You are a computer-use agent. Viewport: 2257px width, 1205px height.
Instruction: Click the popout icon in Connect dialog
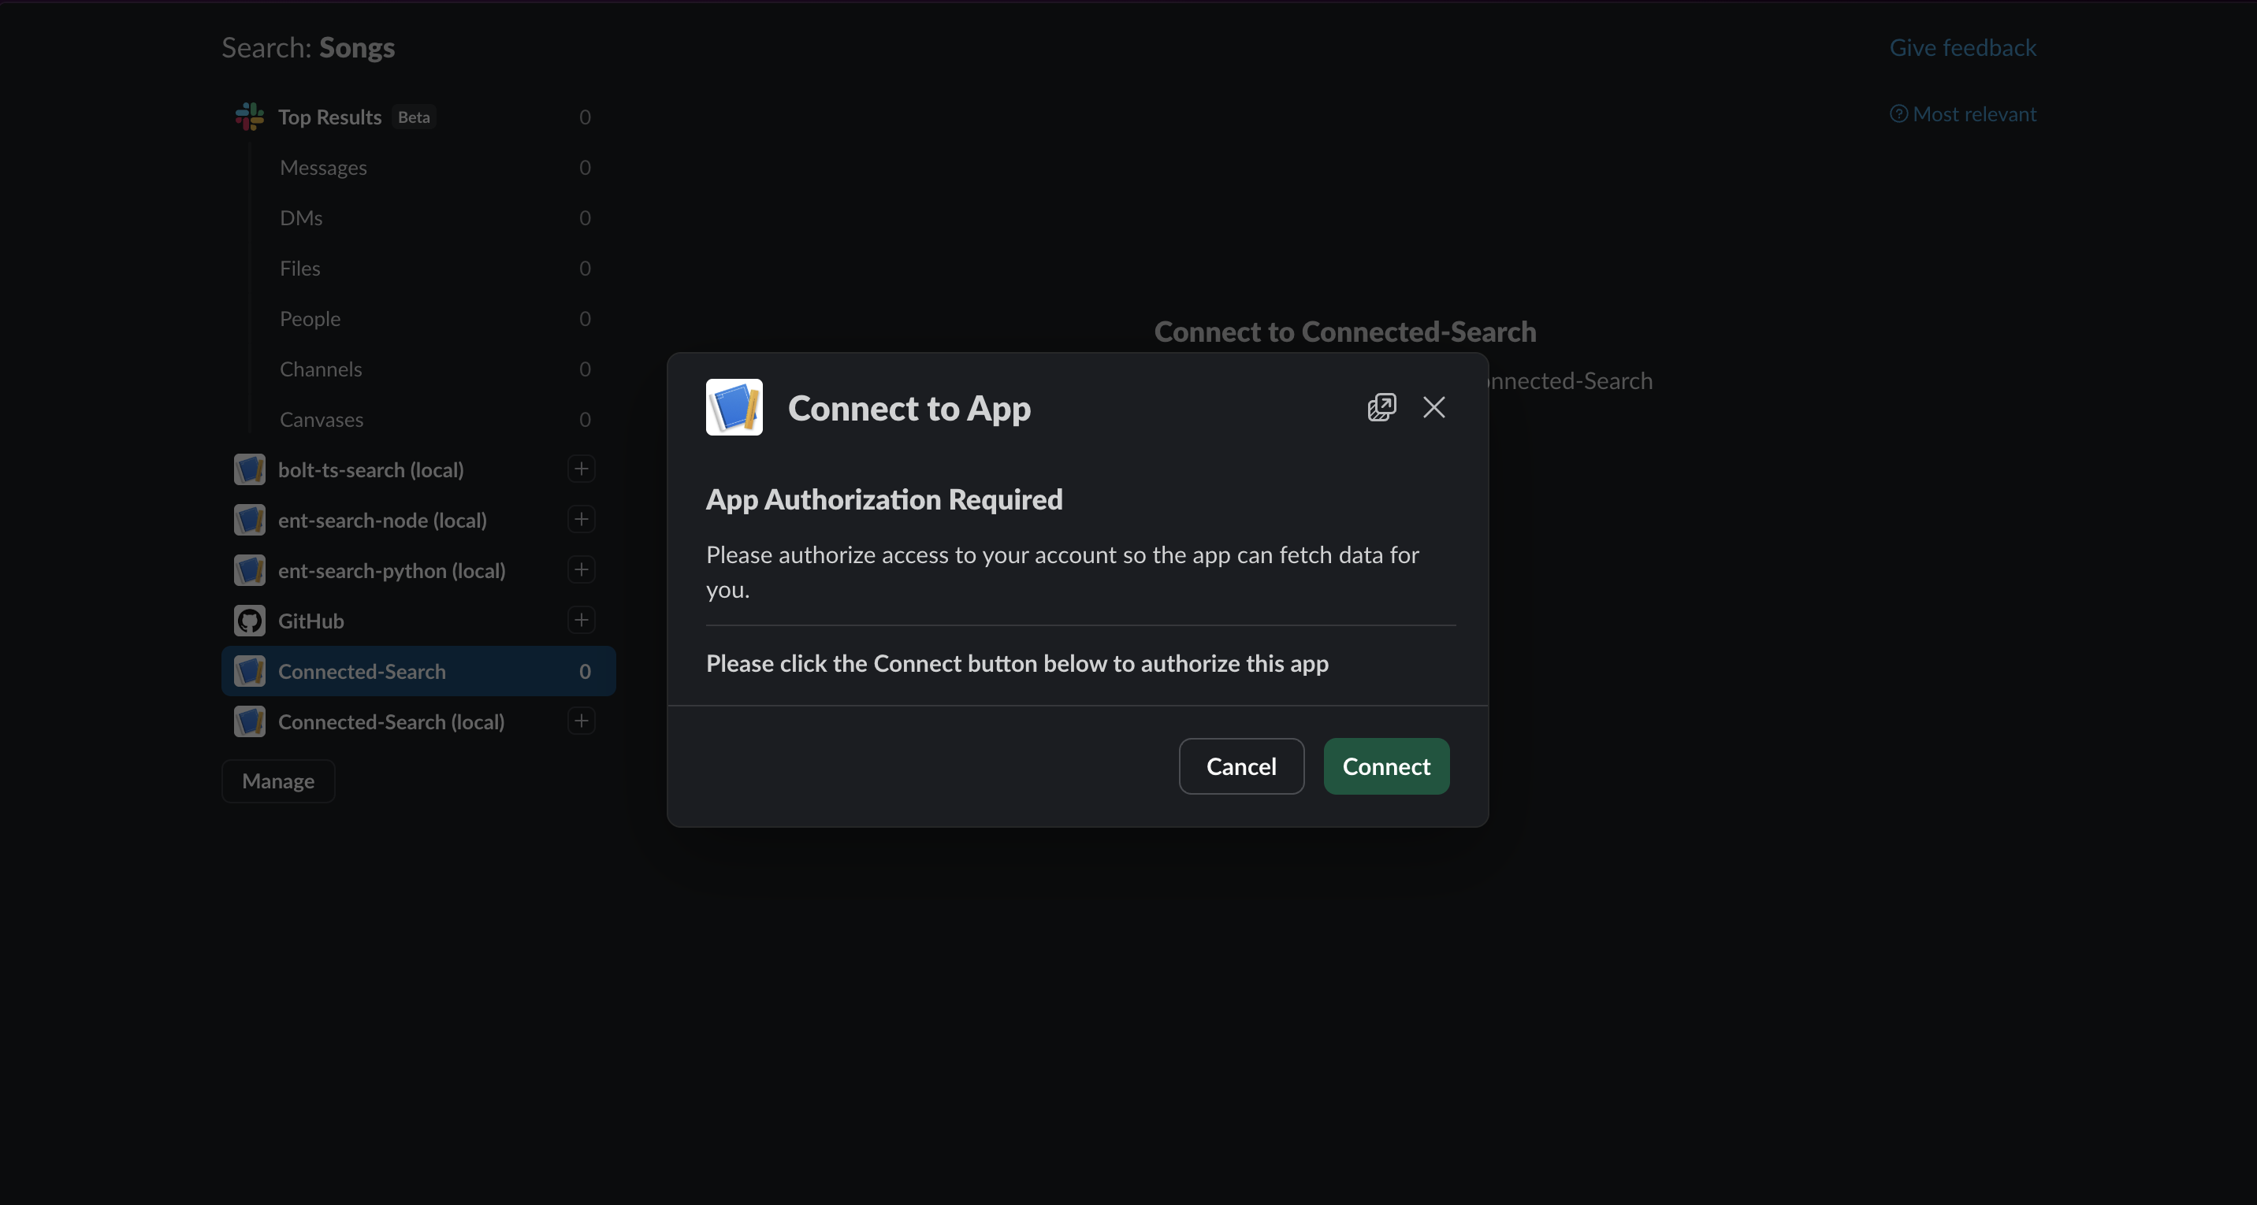coord(1381,407)
